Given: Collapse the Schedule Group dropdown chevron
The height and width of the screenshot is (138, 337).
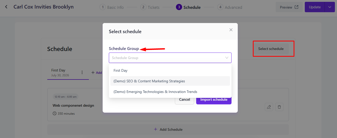Looking at the screenshot, I should click(227, 58).
